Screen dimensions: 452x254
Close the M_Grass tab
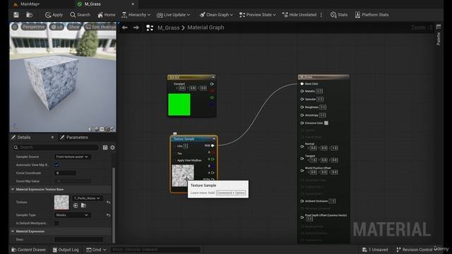click(133, 4)
